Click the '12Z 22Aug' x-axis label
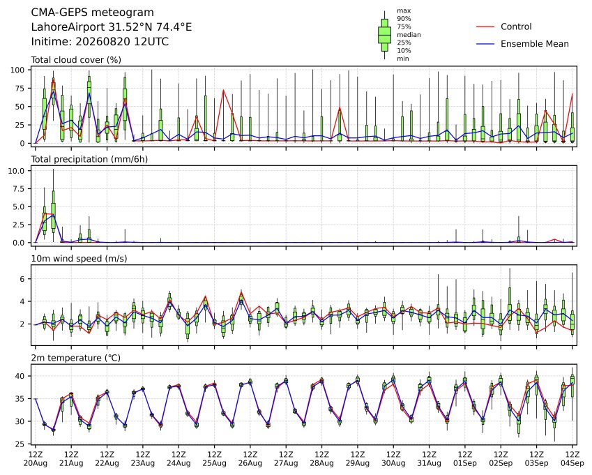Image resolution: width=592 pixels, height=475 pixels. [107, 459]
